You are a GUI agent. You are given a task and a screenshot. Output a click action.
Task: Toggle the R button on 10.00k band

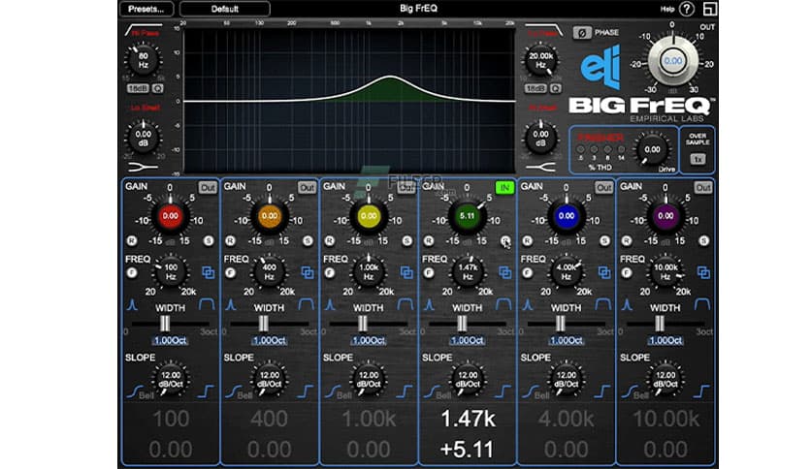coord(627,240)
